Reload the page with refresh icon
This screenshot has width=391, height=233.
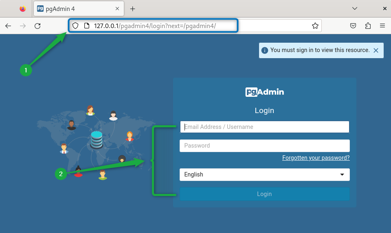coord(37,26)
